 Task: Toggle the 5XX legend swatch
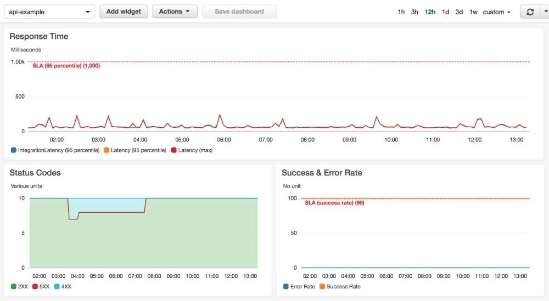coord(35,287)
